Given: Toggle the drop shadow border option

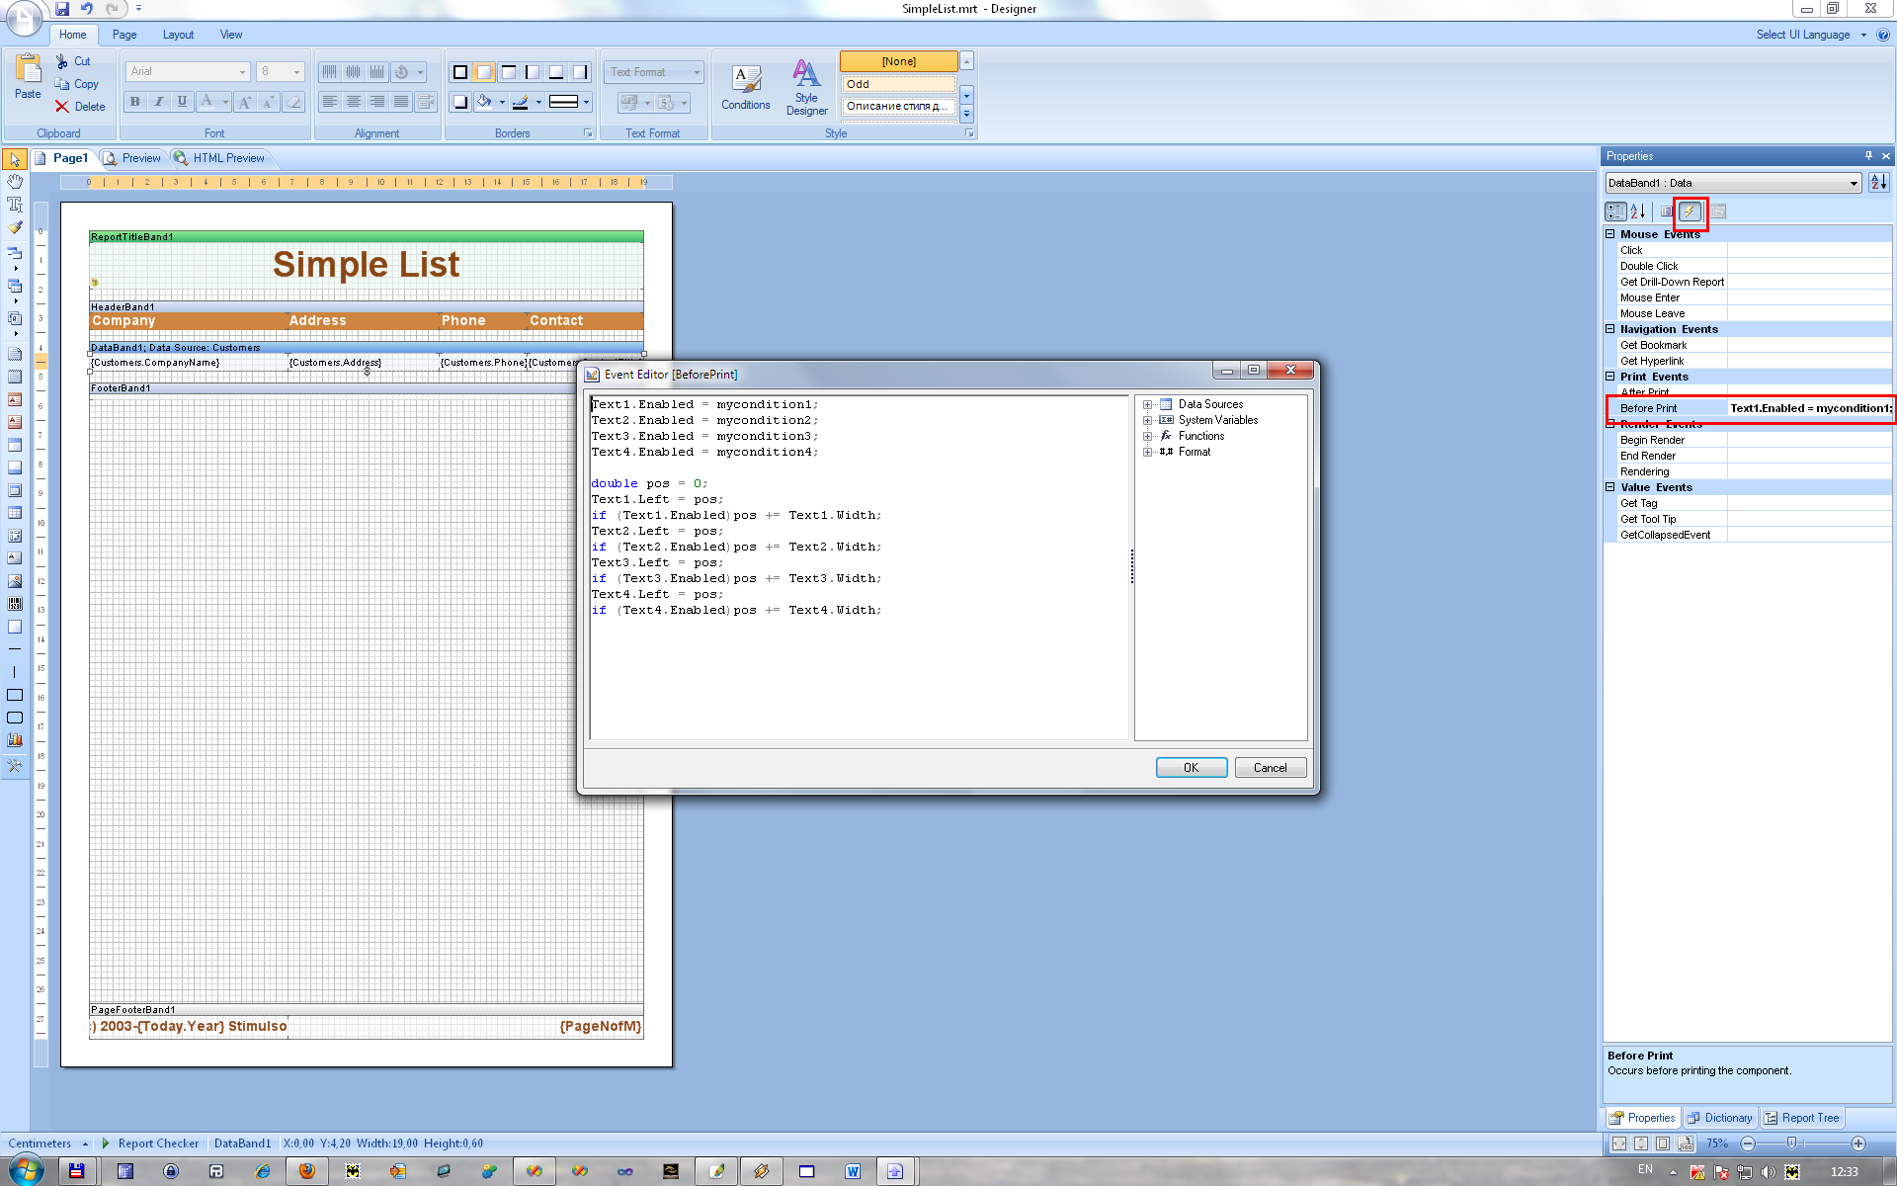Looking at the screenshot, I should pyautogui.click(x=460, y=102).
